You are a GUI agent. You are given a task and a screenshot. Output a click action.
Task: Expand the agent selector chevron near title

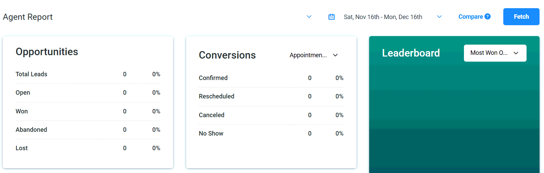309,17
